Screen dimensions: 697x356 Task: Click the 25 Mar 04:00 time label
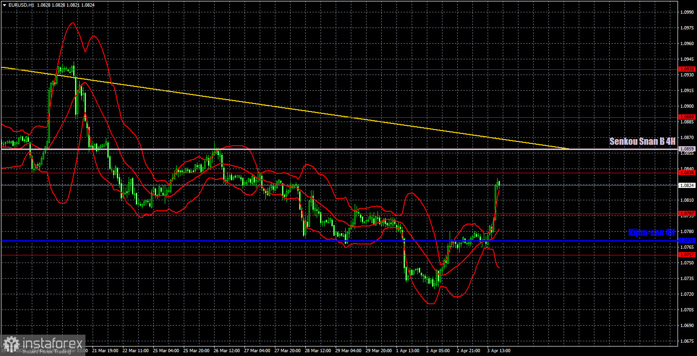click(x=166, y=351)
